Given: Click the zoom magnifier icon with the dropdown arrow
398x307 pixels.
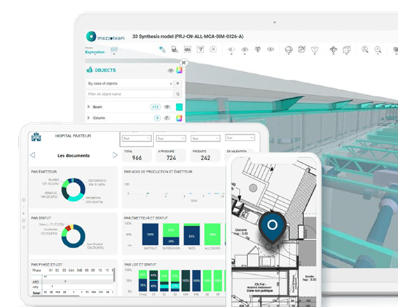Looking at the screenshot, I should (x=378, y=50).
